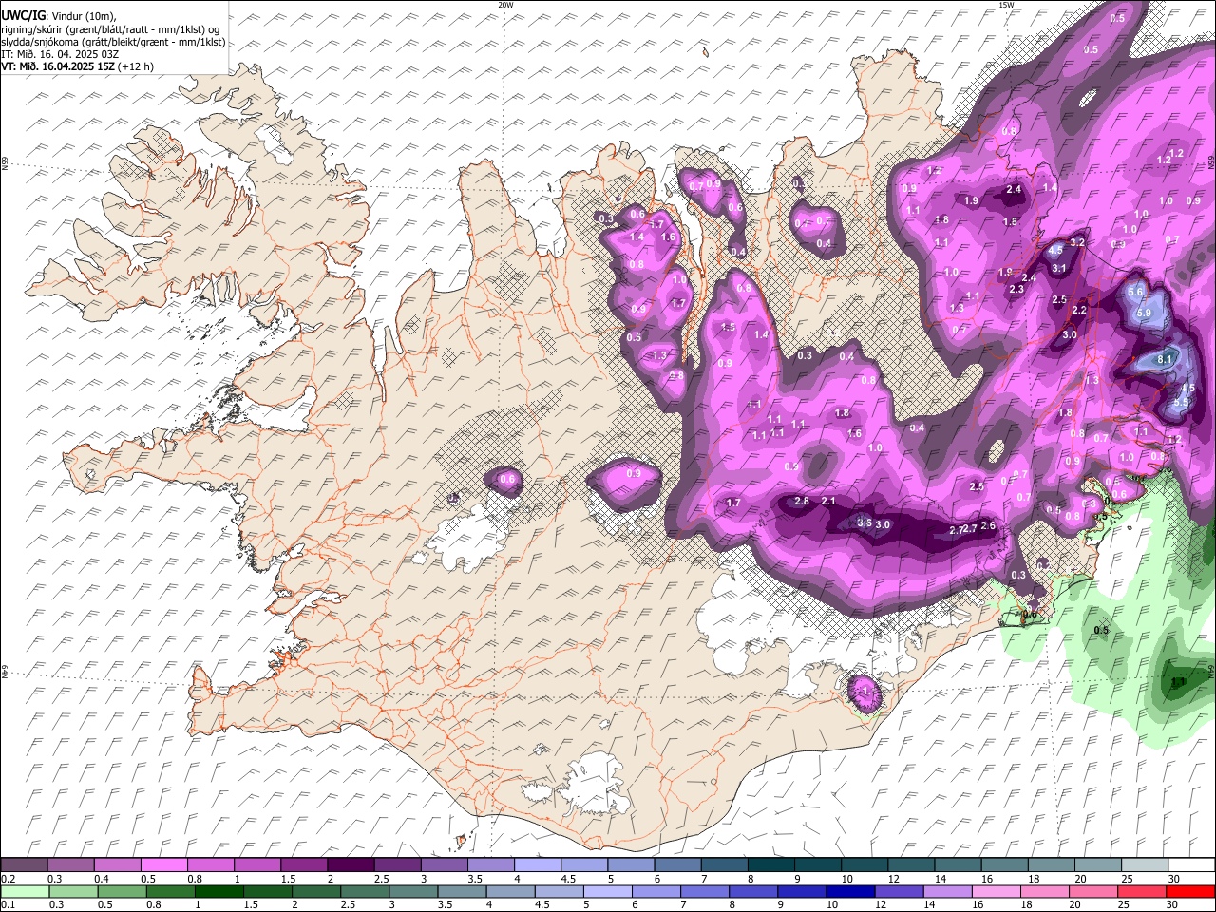Click the 8.1 precipitation peak value
1216x912 pixels.
[1167, 358]
